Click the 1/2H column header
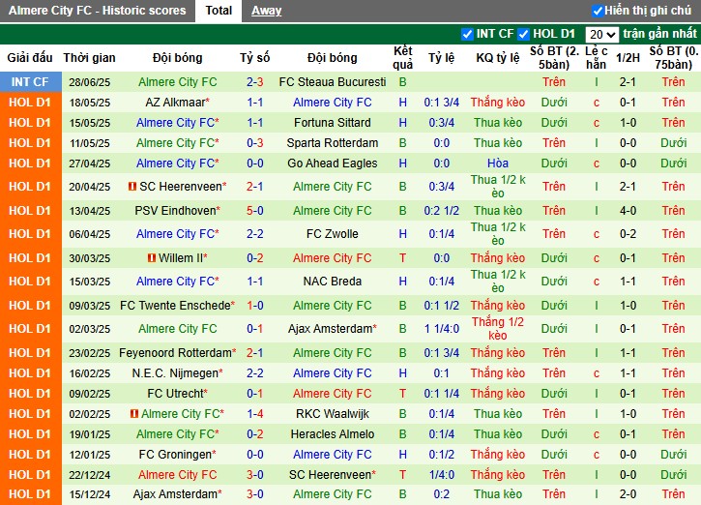 tap(628, 58)
